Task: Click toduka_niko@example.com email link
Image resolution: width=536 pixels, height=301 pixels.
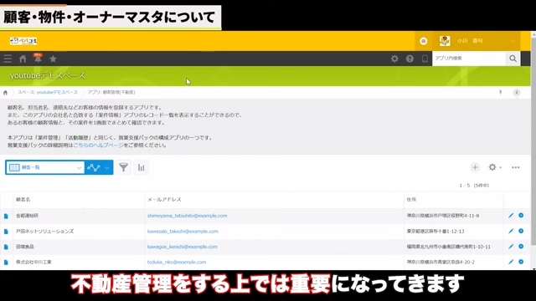Action: click(177, 262)
